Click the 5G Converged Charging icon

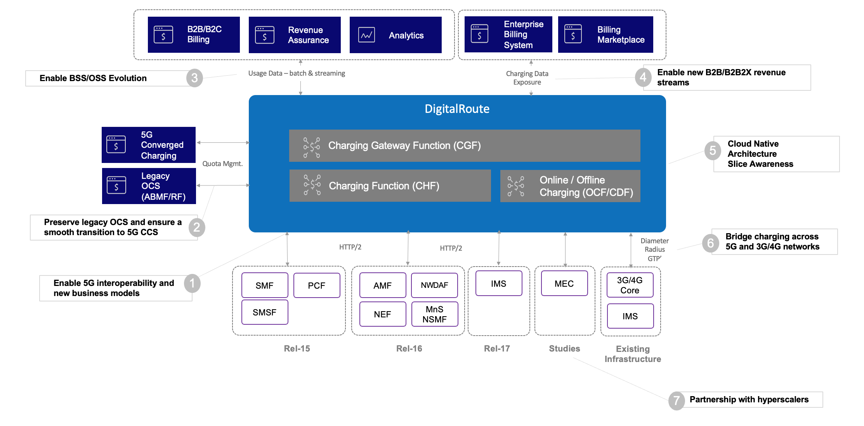pyautogui.click(x=116, y=145)
